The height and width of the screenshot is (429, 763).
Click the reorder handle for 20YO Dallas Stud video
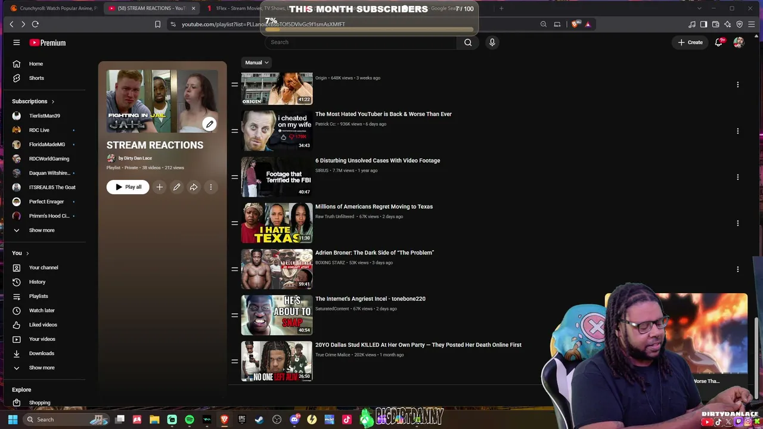tap(235, 361)
